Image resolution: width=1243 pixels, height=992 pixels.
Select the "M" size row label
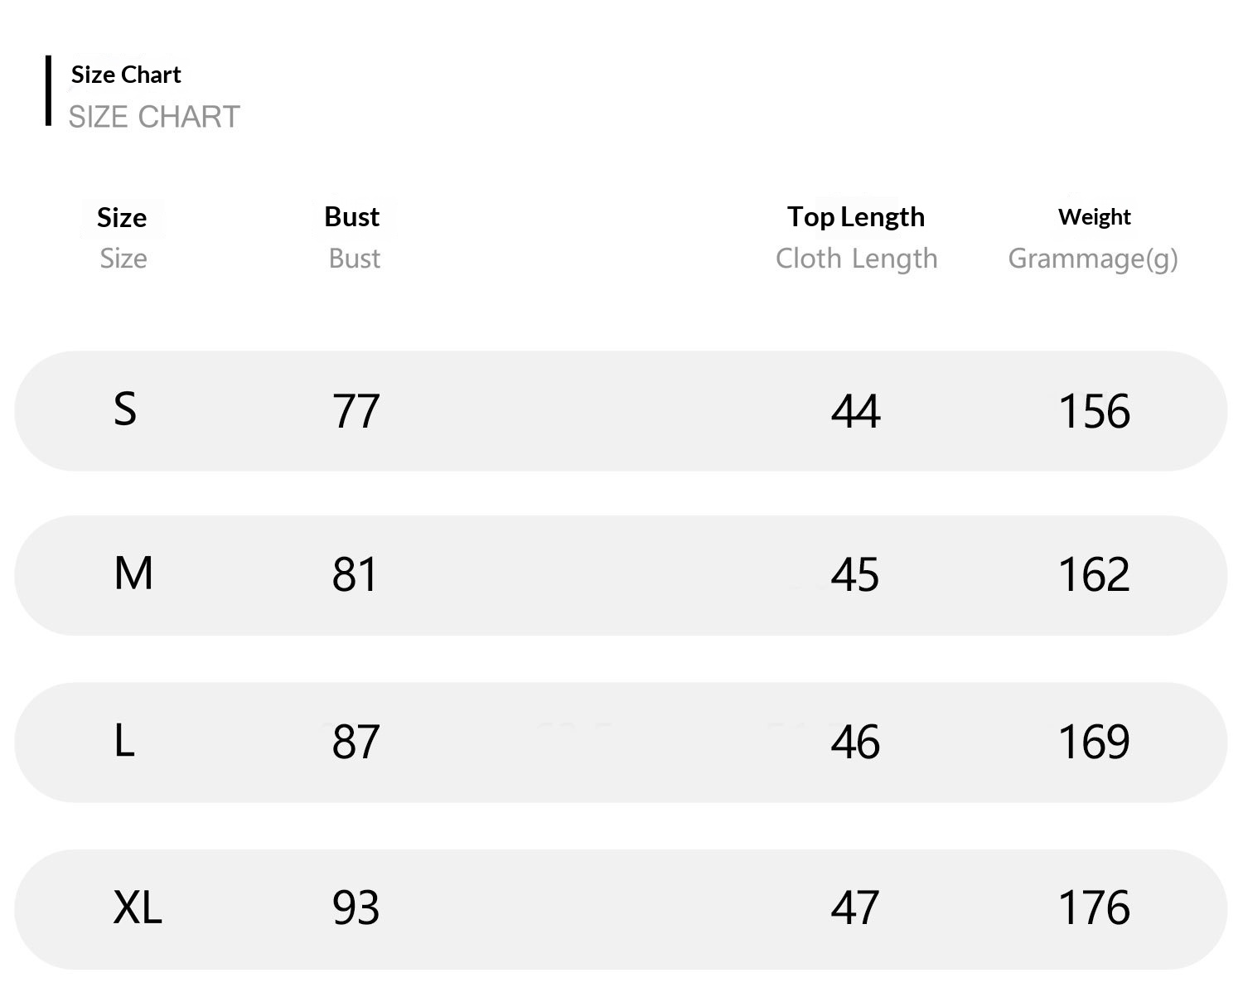[x=133, y=573]
